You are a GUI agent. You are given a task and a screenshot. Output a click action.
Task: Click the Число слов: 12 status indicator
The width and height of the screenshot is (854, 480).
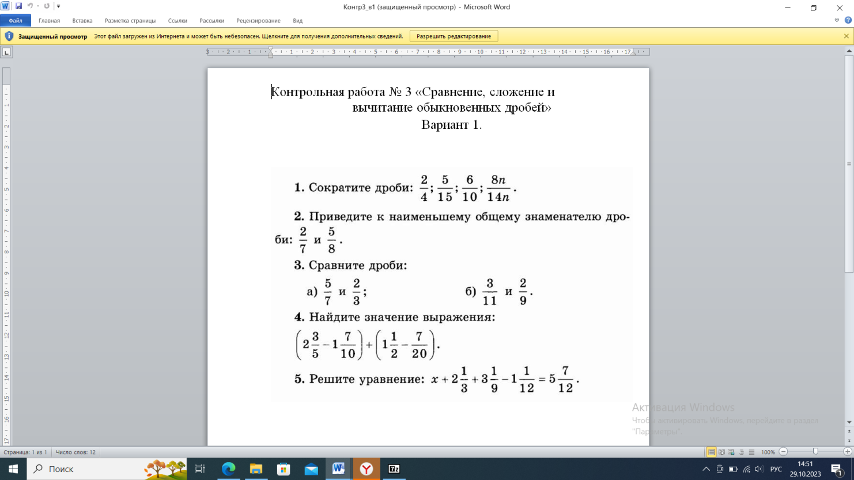75,452
